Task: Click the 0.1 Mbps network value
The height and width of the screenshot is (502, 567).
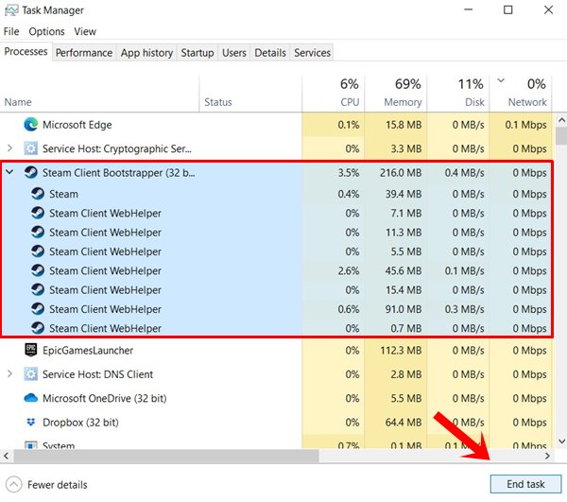Action: 525,125
